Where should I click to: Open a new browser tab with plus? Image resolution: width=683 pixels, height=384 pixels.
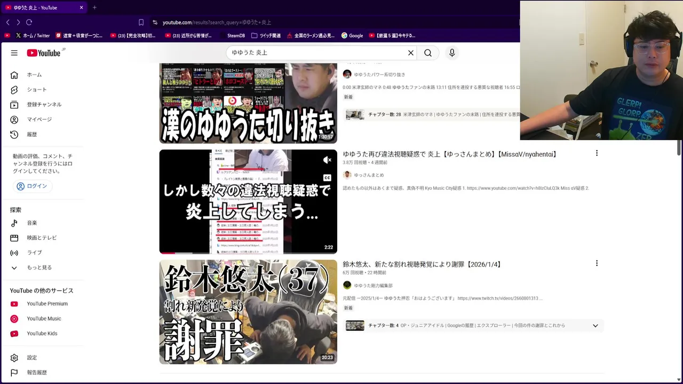pos(94,7)
